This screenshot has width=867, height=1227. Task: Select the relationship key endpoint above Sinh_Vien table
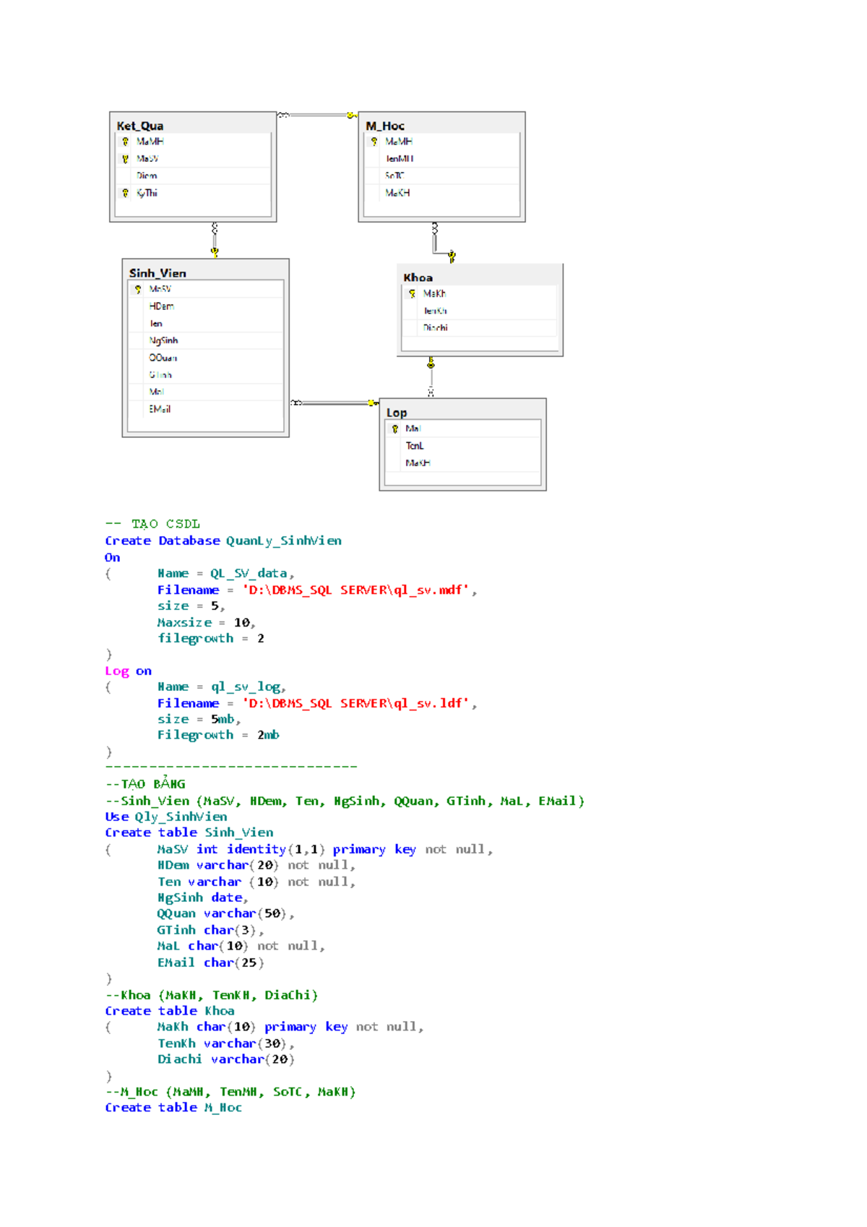coord(215,252)
